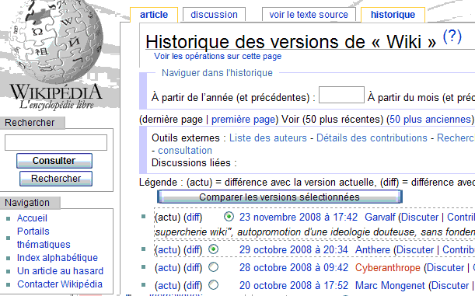Switch to the discussion tab

coord(214,15)
